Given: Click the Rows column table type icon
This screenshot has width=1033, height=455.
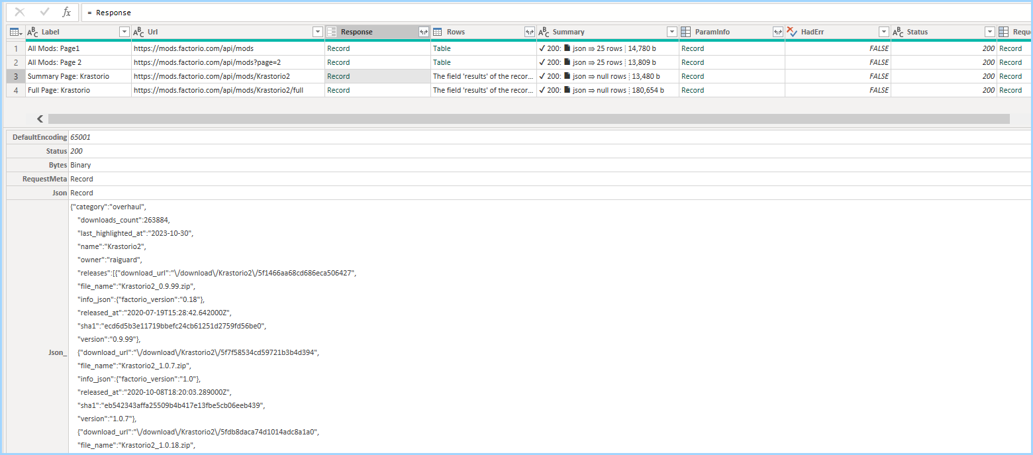Looking at the screenshot, I should (438, 32).
